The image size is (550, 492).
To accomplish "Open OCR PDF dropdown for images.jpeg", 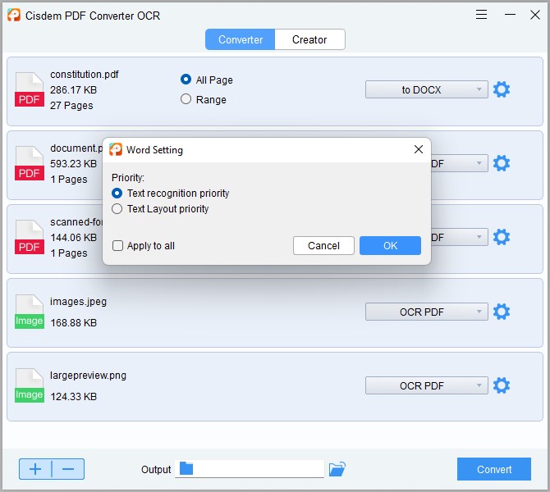I will [427, 312].
